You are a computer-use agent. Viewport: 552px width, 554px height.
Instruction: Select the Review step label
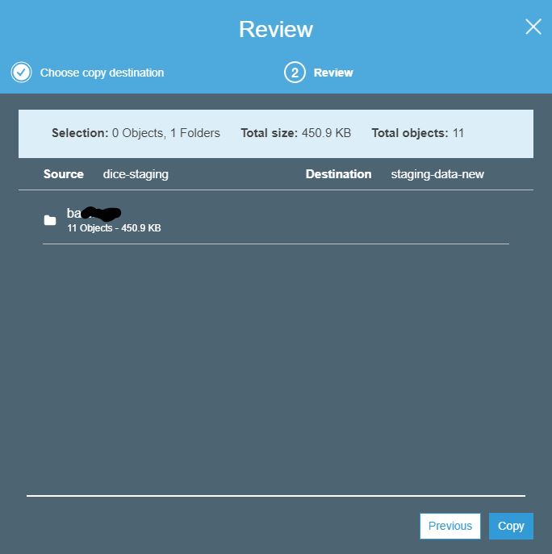coord(333,73)
